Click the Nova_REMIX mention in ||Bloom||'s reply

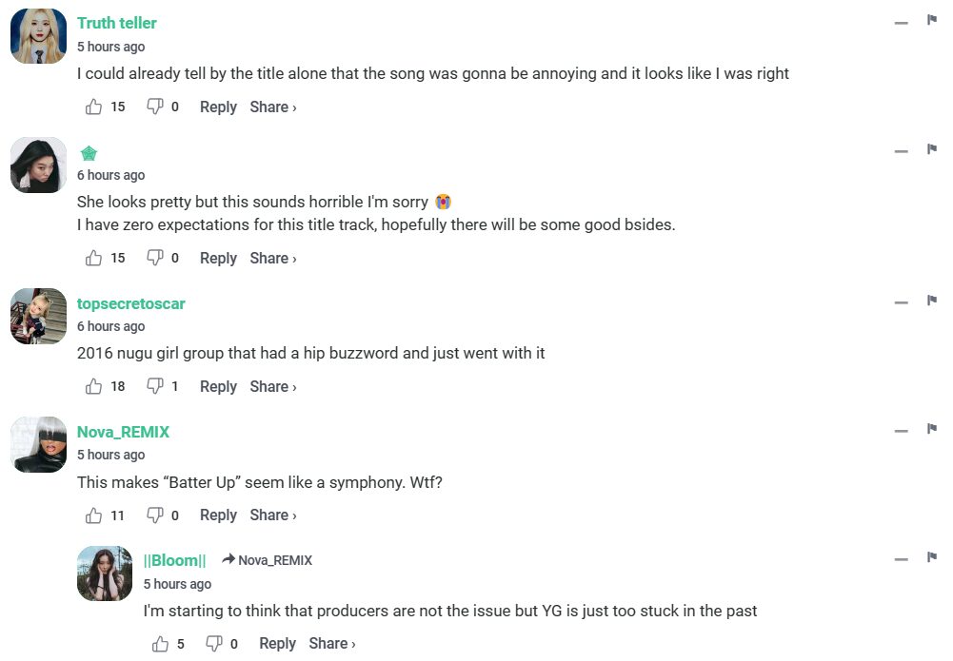(274, 560)
